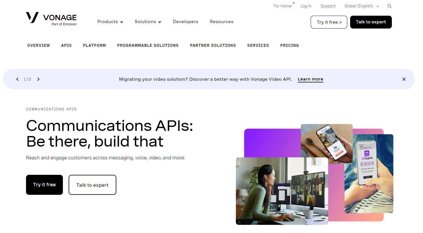
Task: Click the Log In link
Action: click(x=306, y=6)
